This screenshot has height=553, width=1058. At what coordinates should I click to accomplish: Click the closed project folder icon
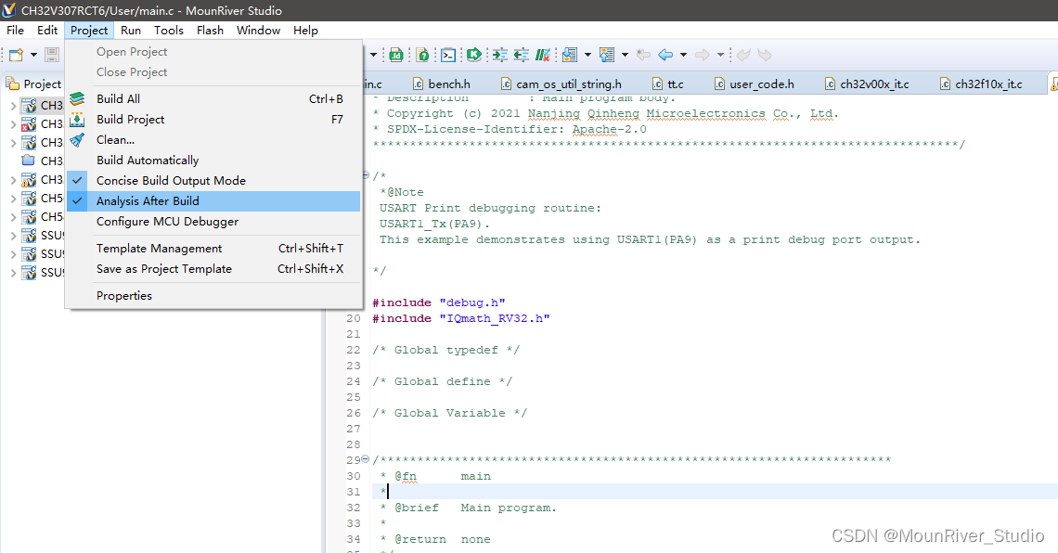[x=29, y=161]
